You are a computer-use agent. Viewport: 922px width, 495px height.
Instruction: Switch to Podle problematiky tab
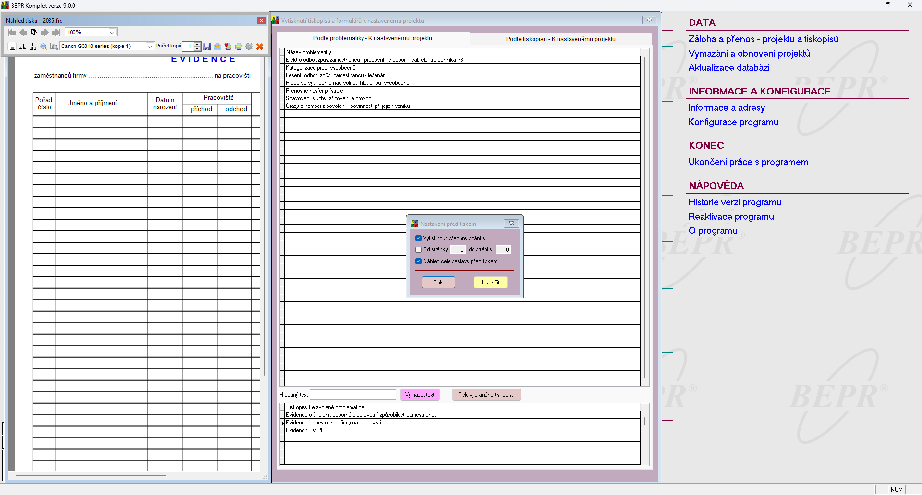[x=373, y=38]
